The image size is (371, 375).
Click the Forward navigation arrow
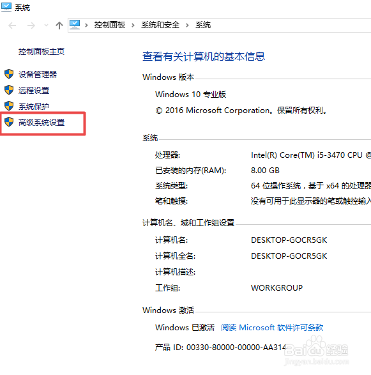pyautogui.click(x=31, y=26)
